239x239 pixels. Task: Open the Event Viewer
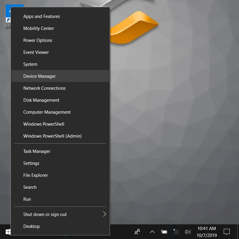pos(36,52)
